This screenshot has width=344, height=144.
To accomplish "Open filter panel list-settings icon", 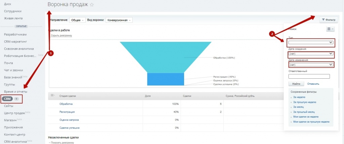I will tap(330, 29).
